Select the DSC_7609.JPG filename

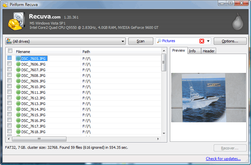coord(33,81)
